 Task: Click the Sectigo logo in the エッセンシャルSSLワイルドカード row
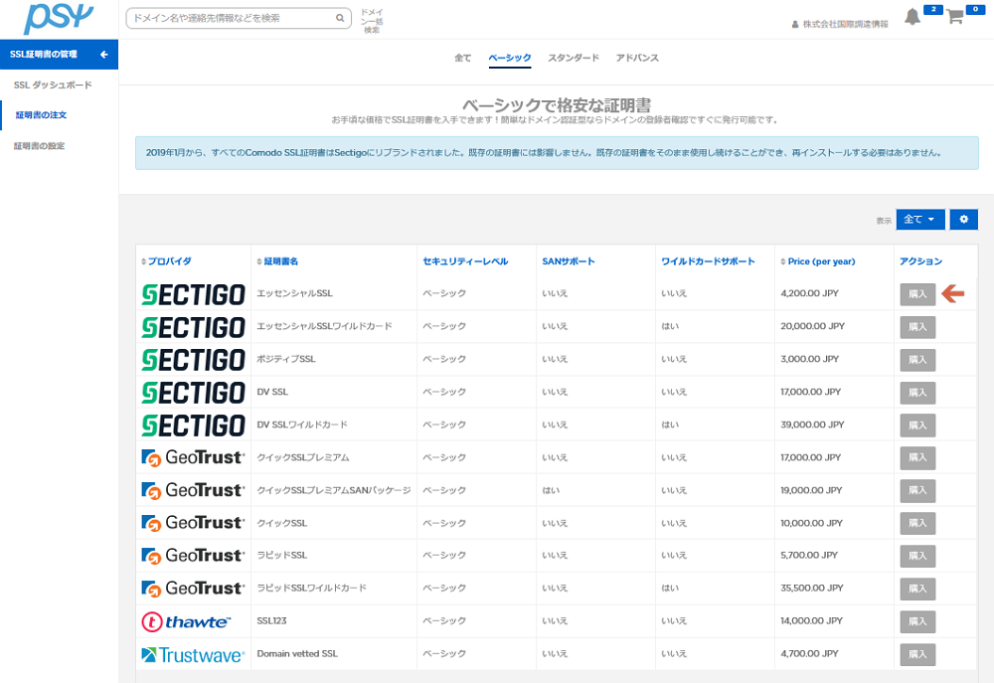coord(194,327)
